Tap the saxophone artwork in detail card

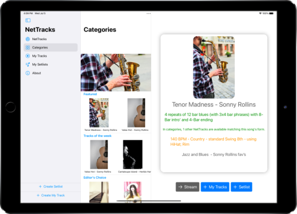[214, 68]
